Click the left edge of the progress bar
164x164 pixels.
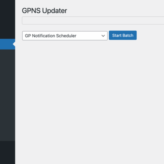click(x=23, y=20)
